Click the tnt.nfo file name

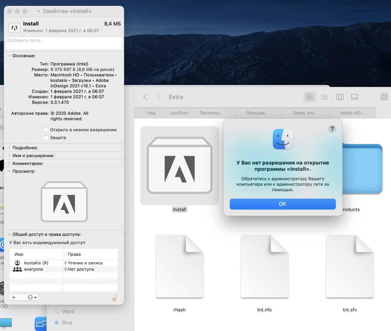tap(265, 310)
